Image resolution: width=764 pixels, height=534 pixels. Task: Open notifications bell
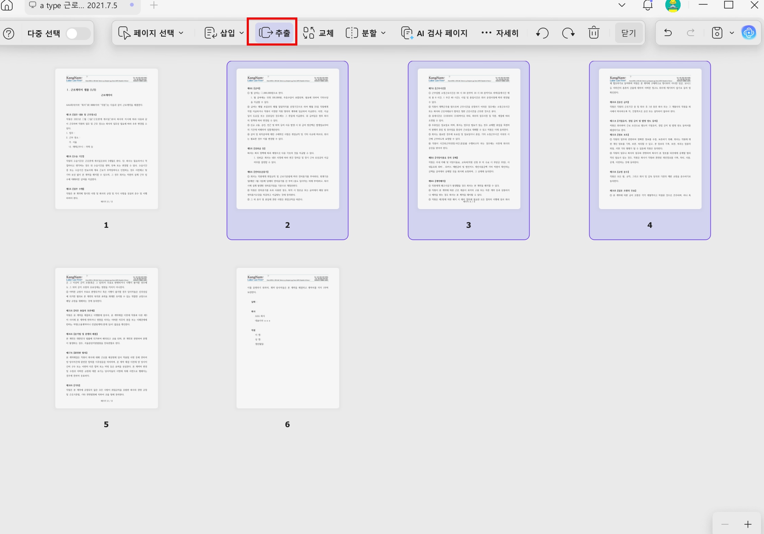click(x=648, y=6)
